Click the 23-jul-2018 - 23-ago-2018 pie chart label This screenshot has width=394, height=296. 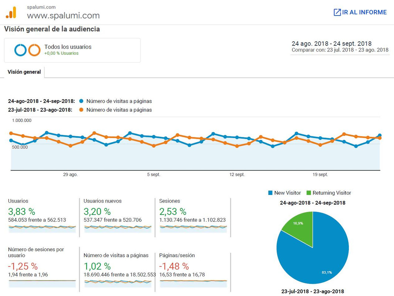pos(313,292)
